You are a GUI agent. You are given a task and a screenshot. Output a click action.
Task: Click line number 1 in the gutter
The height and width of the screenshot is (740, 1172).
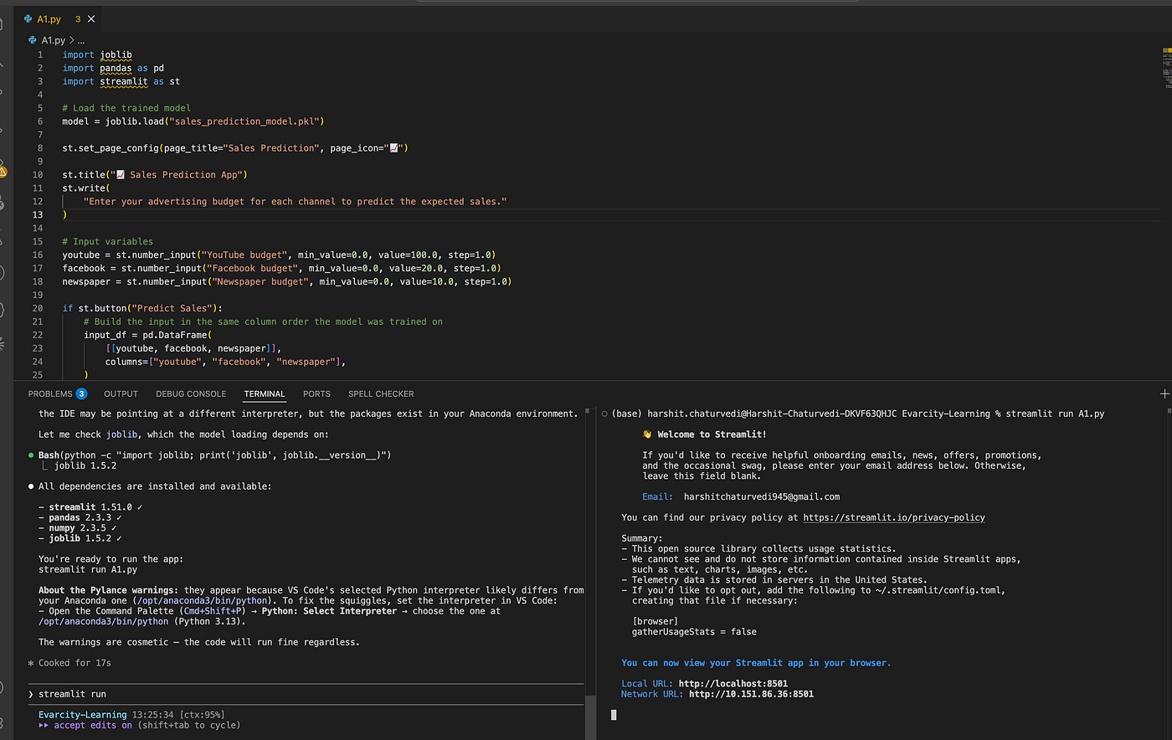tap(39, 54)
